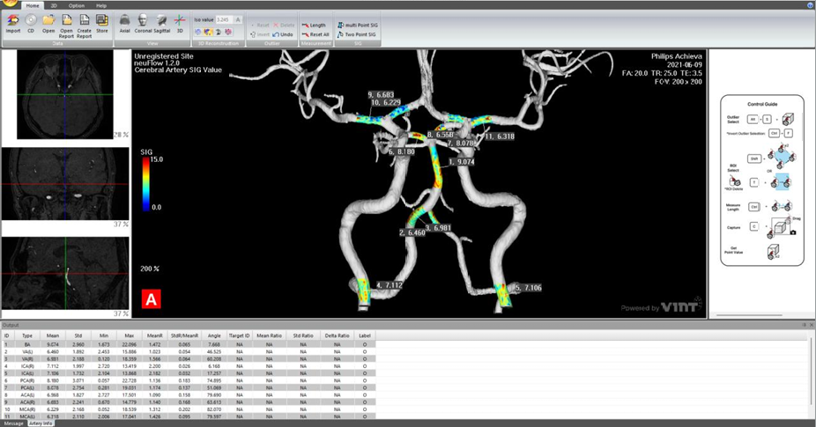The height and width of the screenshot is (427, 816).
Task: Click Delete in the Outlier group
Action: 284,25
